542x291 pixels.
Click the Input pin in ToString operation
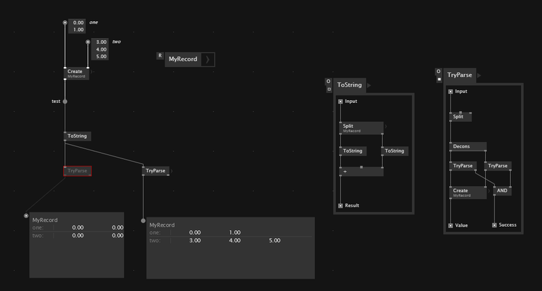click(x=341, y=102)
